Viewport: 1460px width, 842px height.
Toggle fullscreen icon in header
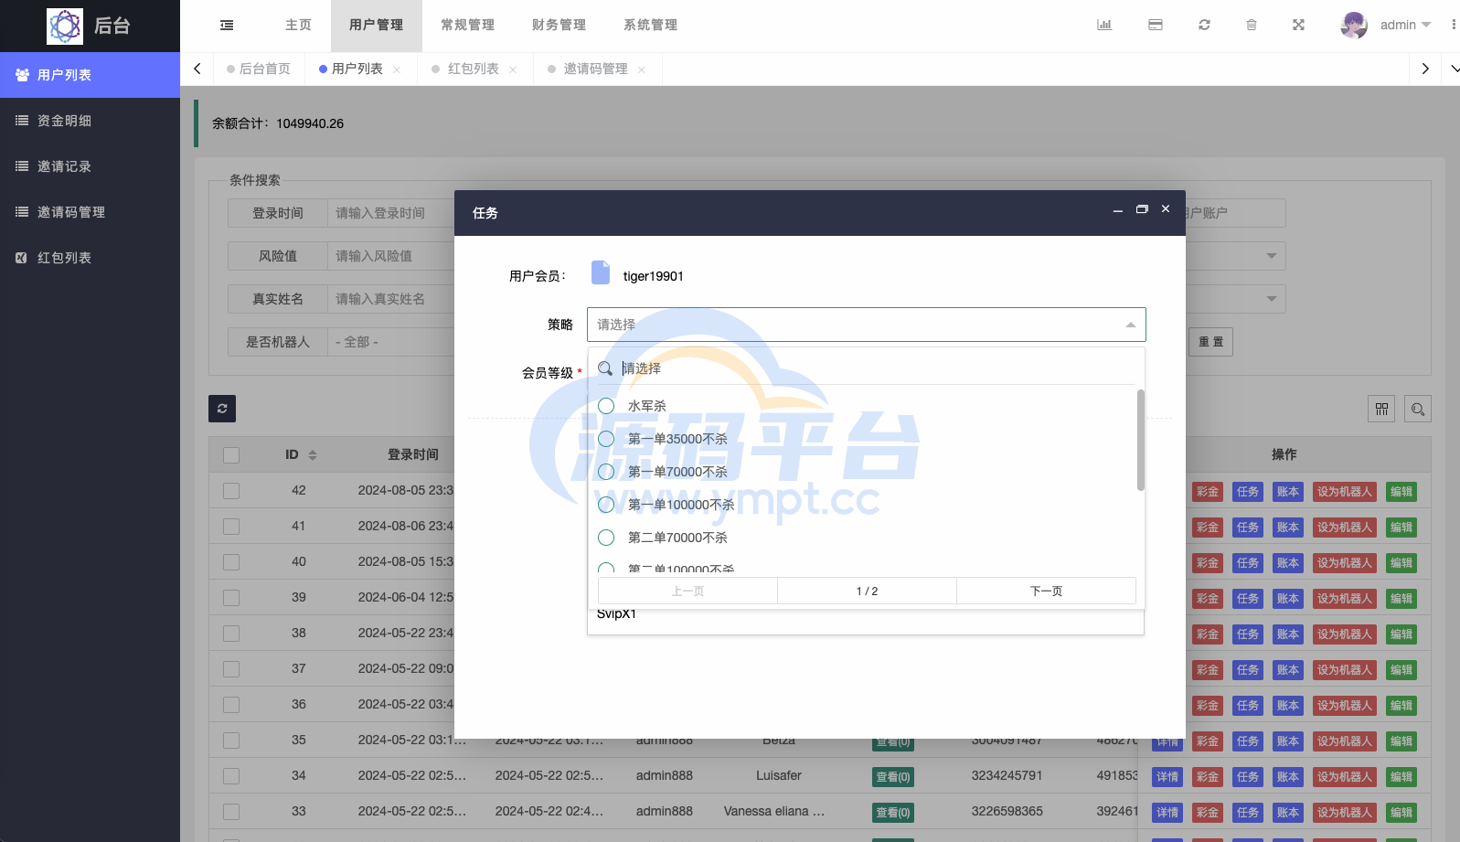1298,25
